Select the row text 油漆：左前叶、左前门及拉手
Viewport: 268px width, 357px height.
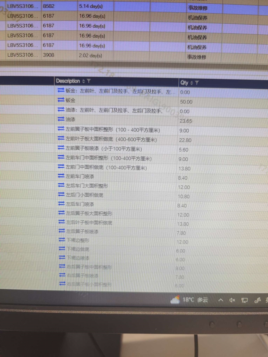point(114,110)
